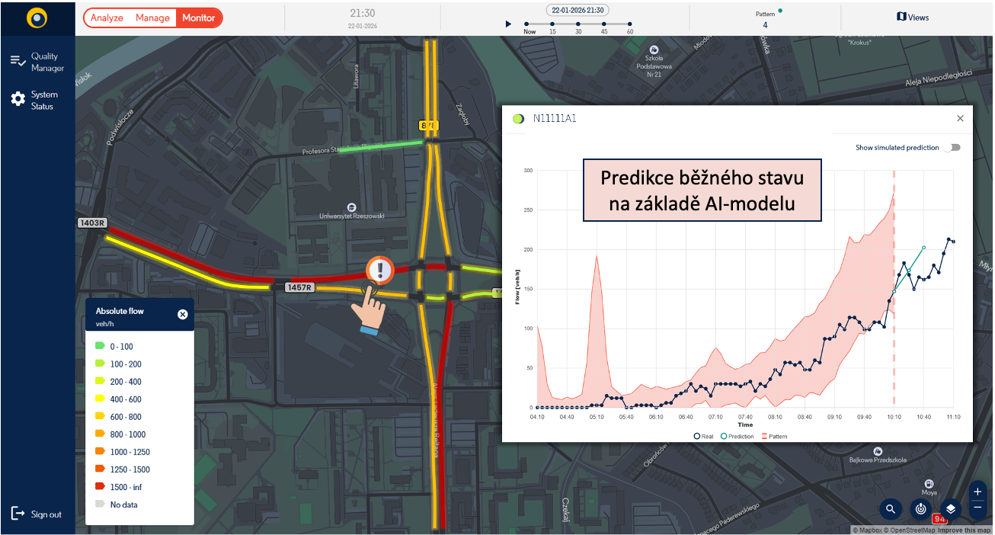Image resolution: width=995 pixels, height=535 pixels.
Task: Toggle the Real series in chart legend
Action: point(703,436)
